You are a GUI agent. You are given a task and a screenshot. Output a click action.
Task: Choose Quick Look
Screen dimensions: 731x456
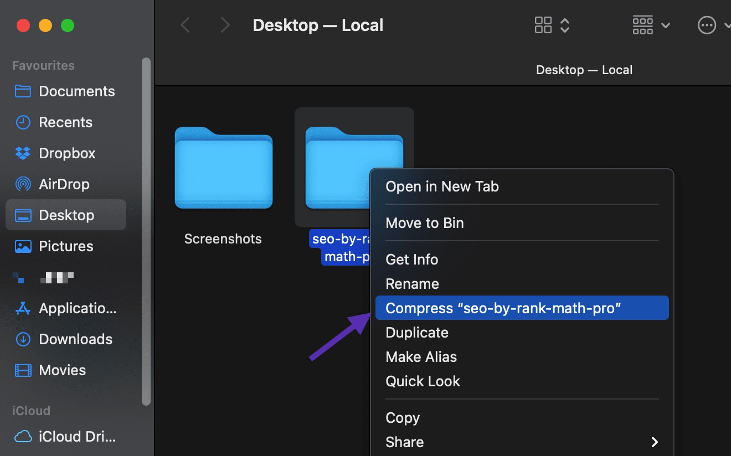522,381
